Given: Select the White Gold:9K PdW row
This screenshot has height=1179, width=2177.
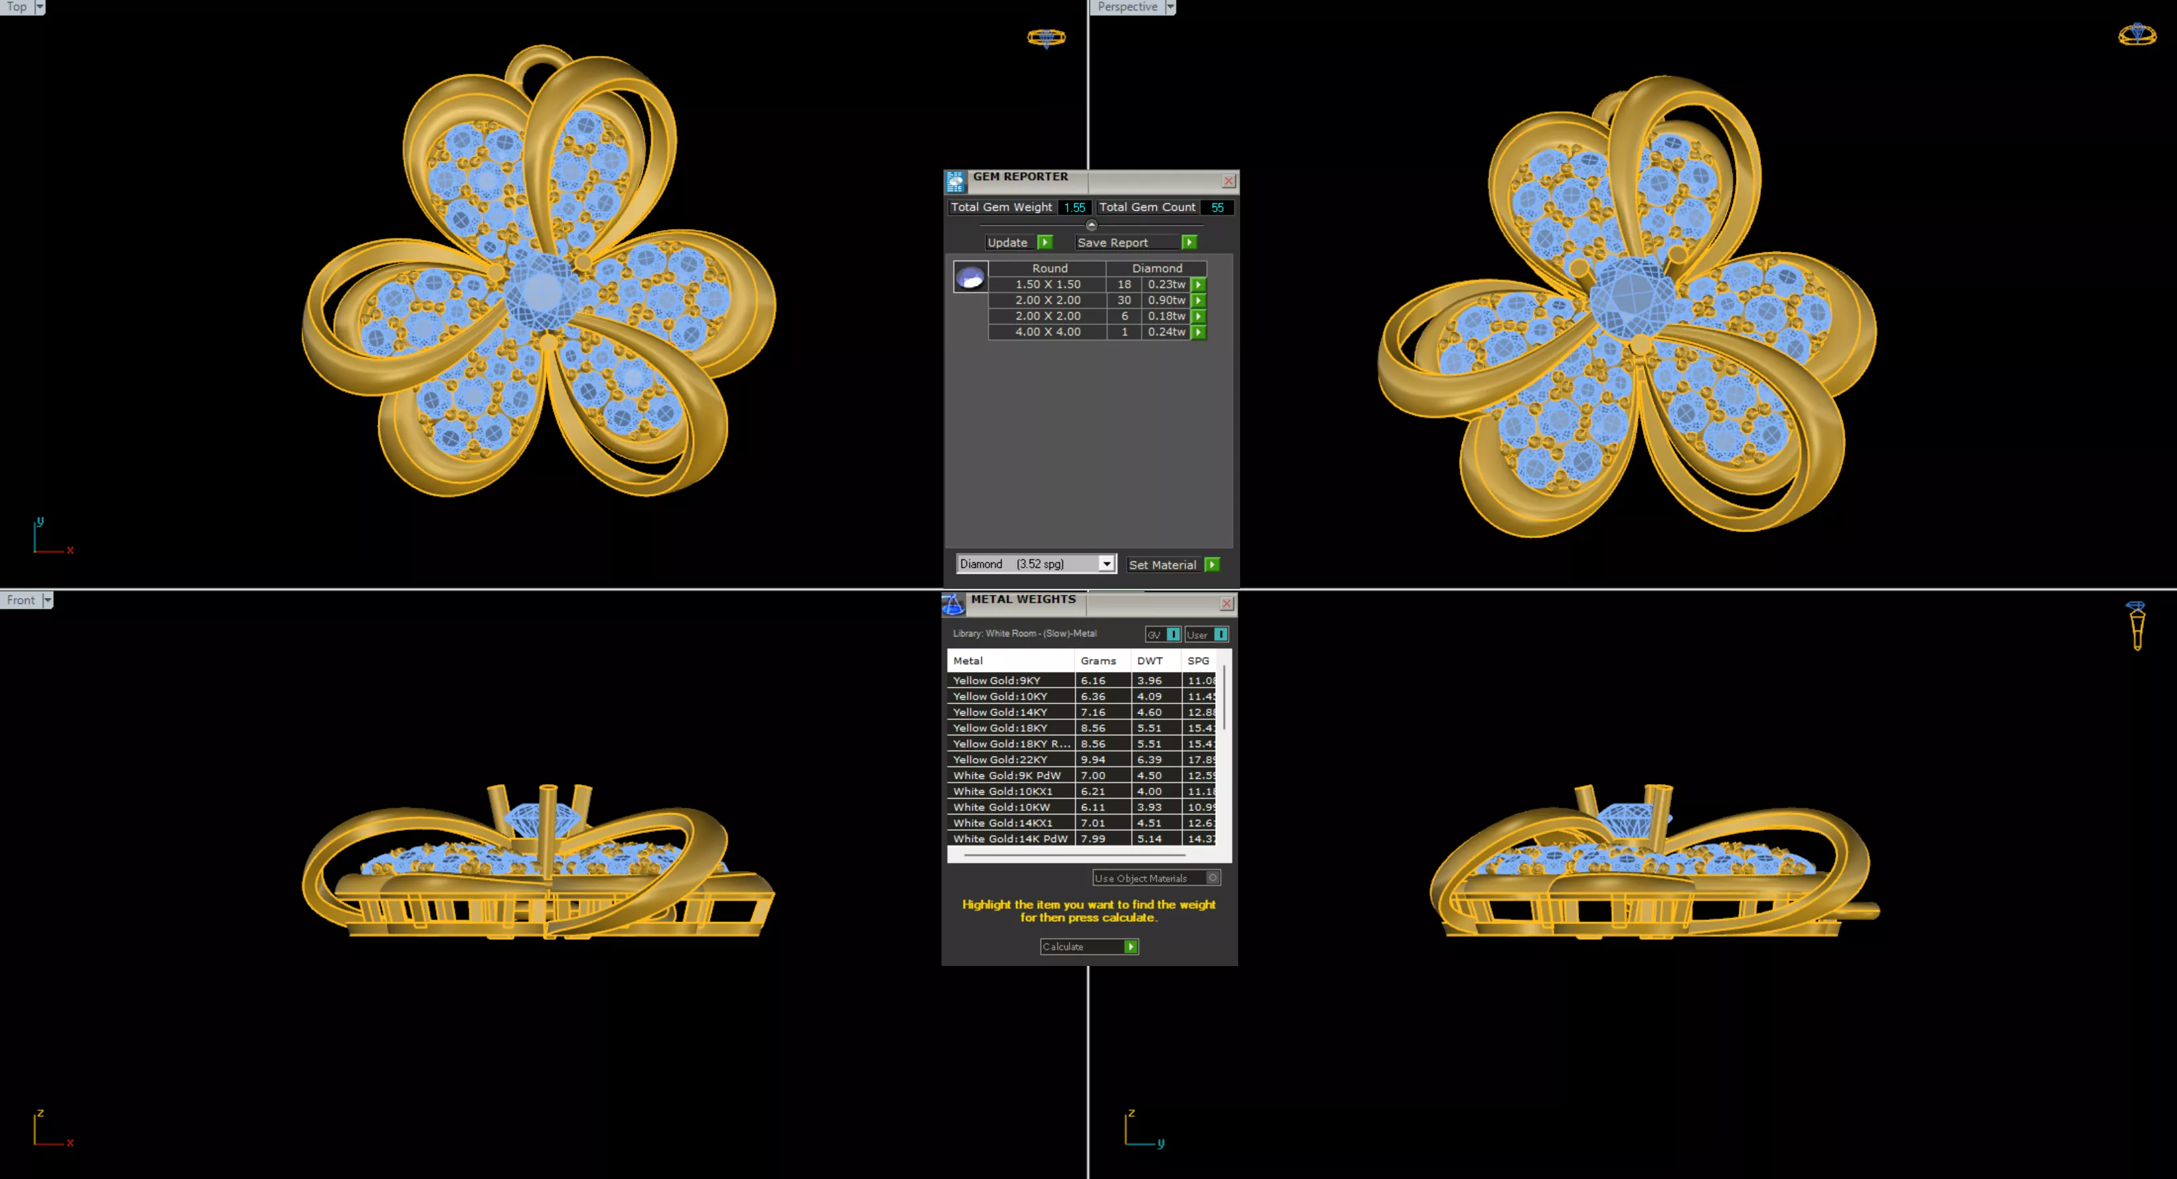Looking at the screenshot, I should click(x=1083, y=776).
